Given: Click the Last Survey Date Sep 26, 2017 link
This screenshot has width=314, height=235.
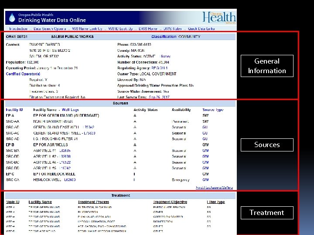Looking at the screenshot, I should tap(159, 97).
